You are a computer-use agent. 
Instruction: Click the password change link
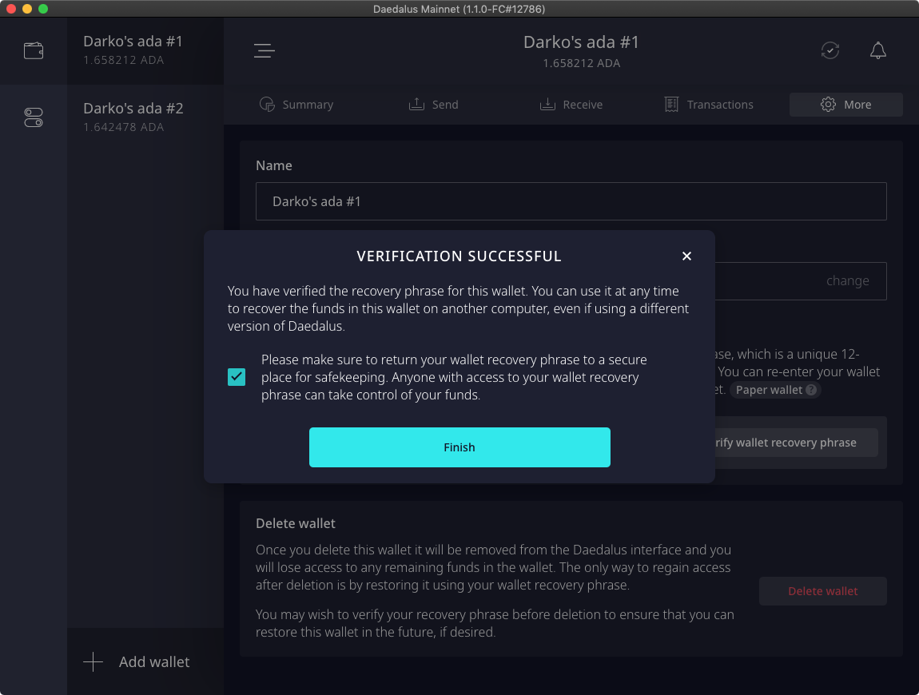click(847, 281)
